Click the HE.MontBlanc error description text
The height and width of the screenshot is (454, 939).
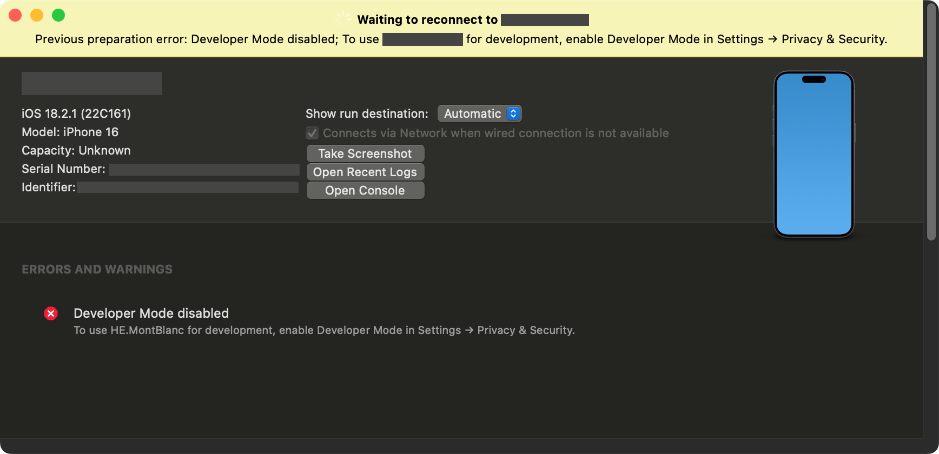click(324, 330)
